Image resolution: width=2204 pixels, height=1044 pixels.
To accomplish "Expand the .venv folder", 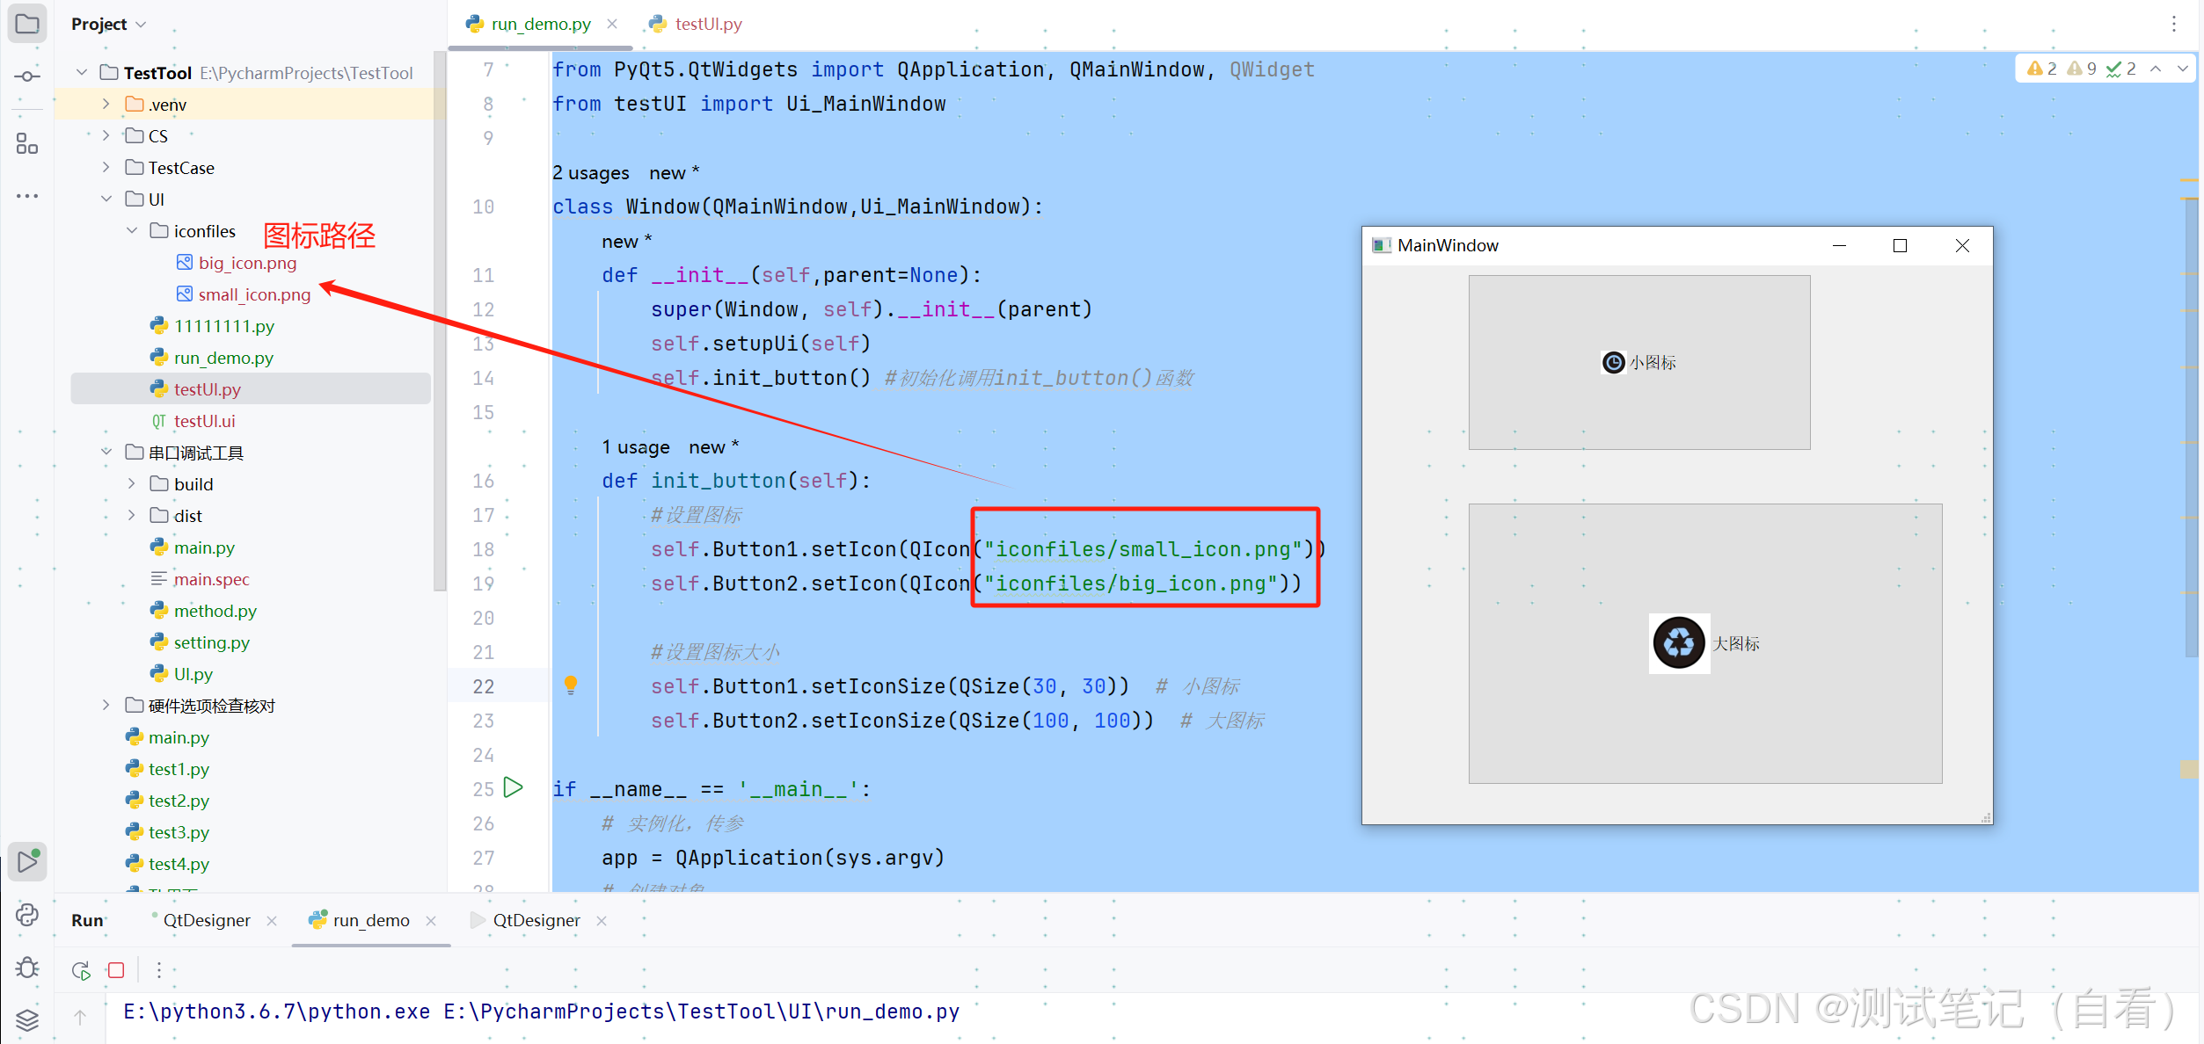I will pos(106,105).
